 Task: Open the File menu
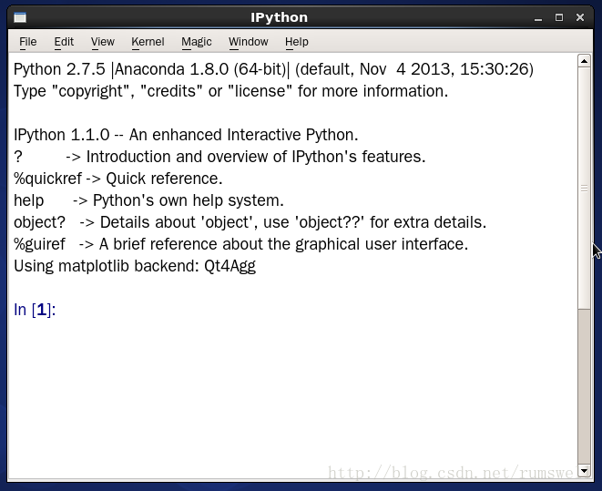(x=28, y=42)
